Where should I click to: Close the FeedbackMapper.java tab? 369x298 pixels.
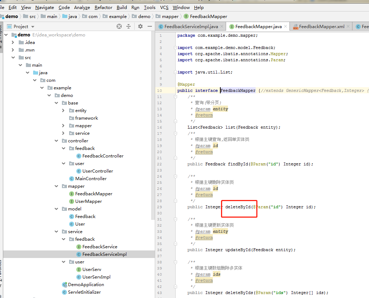pyautogui.click(x=285, y=26)
